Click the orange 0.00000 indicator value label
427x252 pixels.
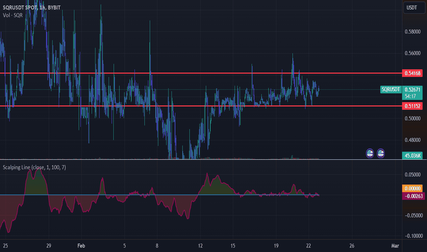(412, 188)
